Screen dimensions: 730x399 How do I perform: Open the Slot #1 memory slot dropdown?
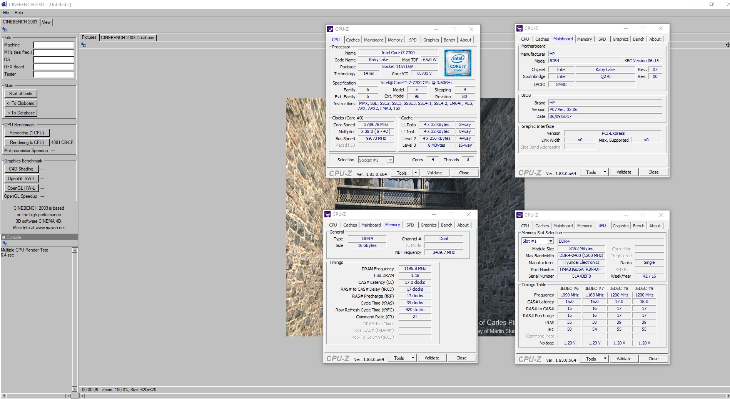551,241
